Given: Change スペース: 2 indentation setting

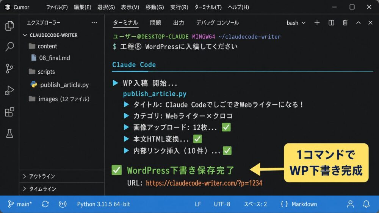Looking at the screenshot, I should coord(255,204).
